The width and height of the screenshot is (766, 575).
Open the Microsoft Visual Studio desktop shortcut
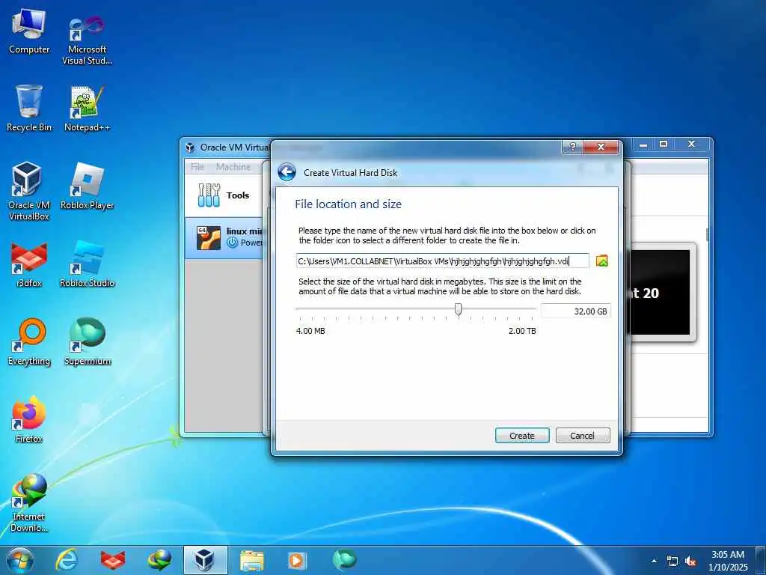pos(87,40)
